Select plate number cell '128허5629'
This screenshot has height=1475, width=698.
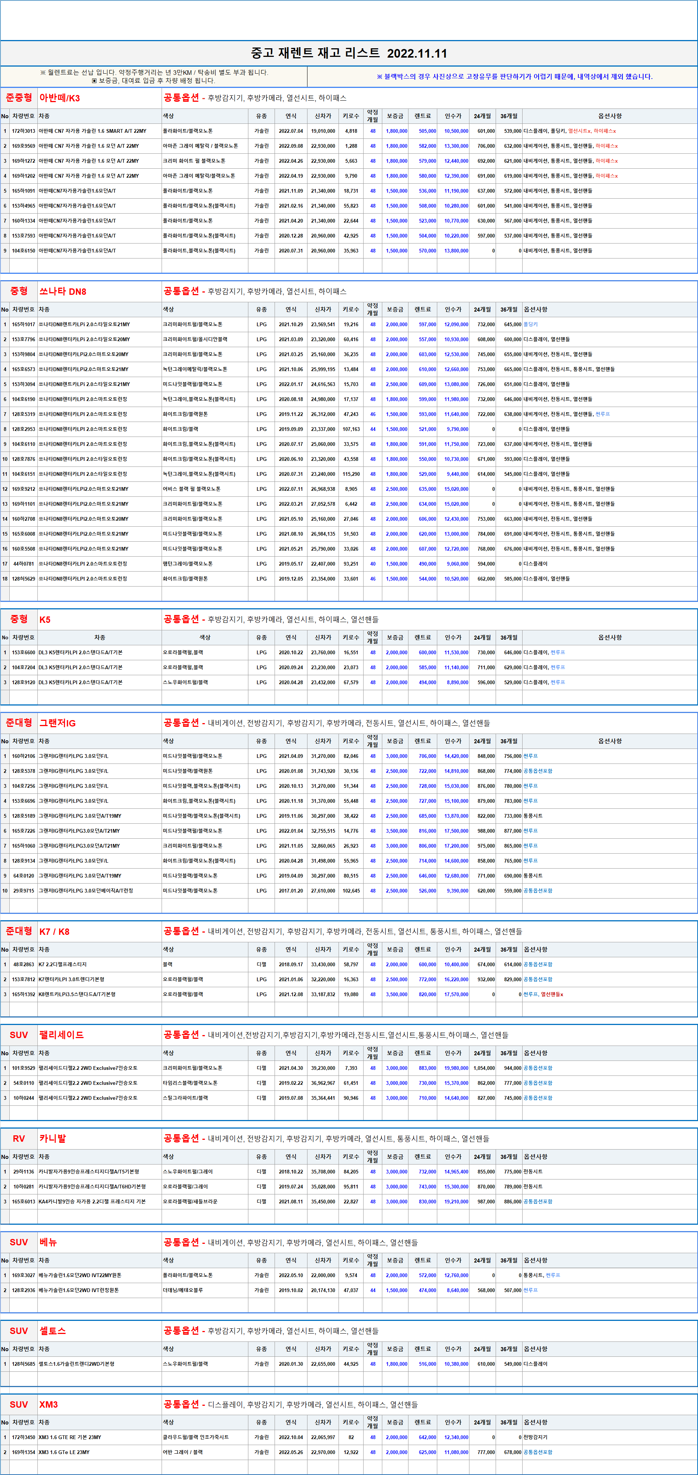(x=24, y=579)
